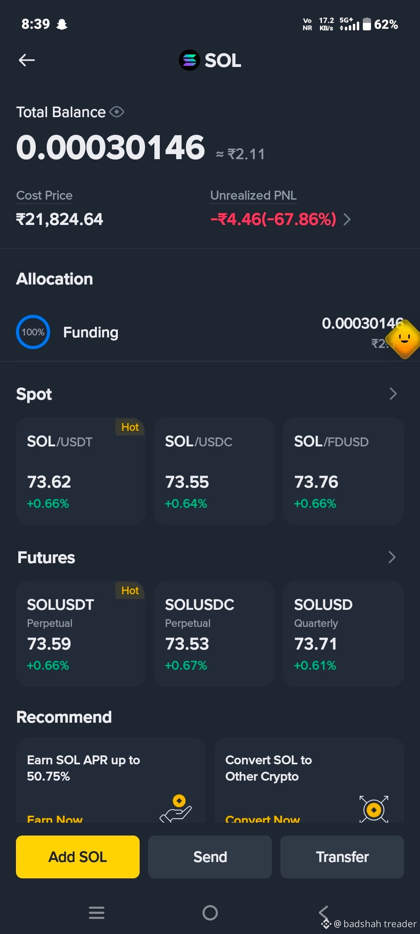Image resolution: width=420 pixels, height=934 pixels.
Task: Toggle balance visibility eye icon
Action: pos(117,112)
